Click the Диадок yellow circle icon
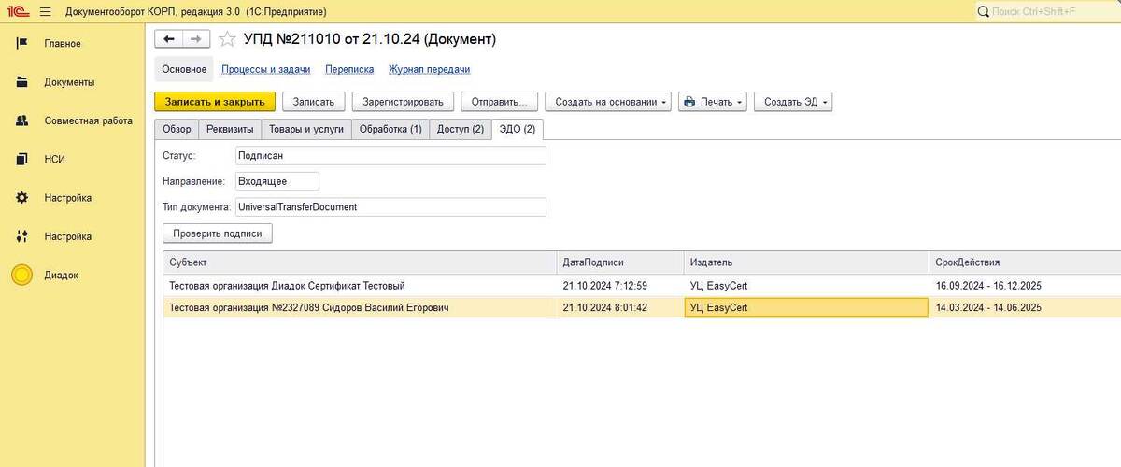The width and height of the screenshot is (1121, 467). point(22,275)
